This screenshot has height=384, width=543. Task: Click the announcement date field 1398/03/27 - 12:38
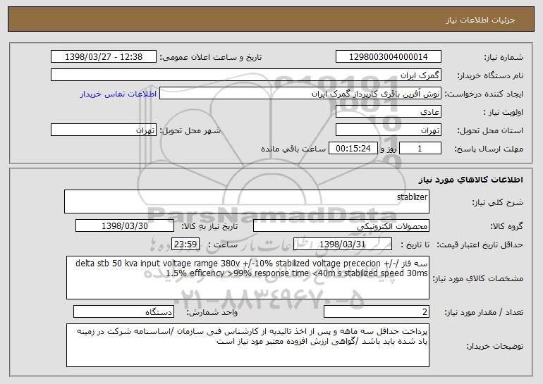click(x=104, y=56)
